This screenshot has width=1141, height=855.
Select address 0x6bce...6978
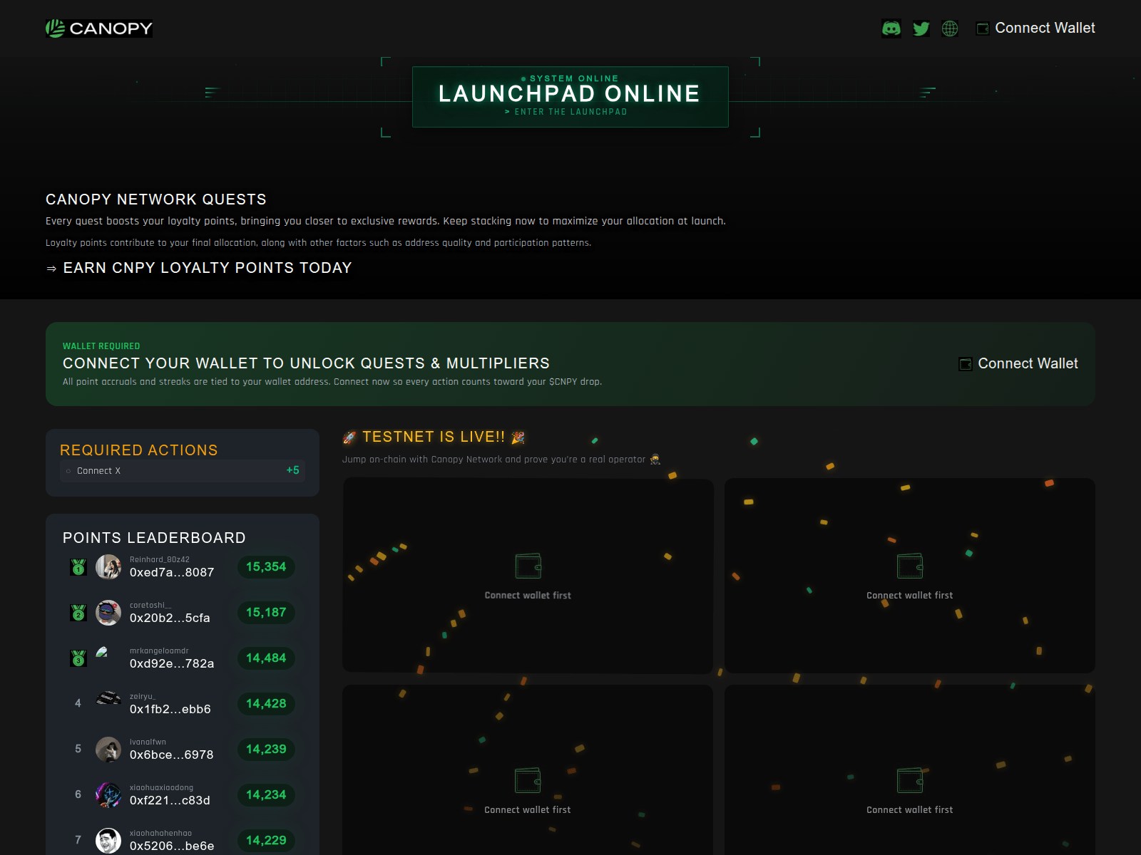coord(171,755)
